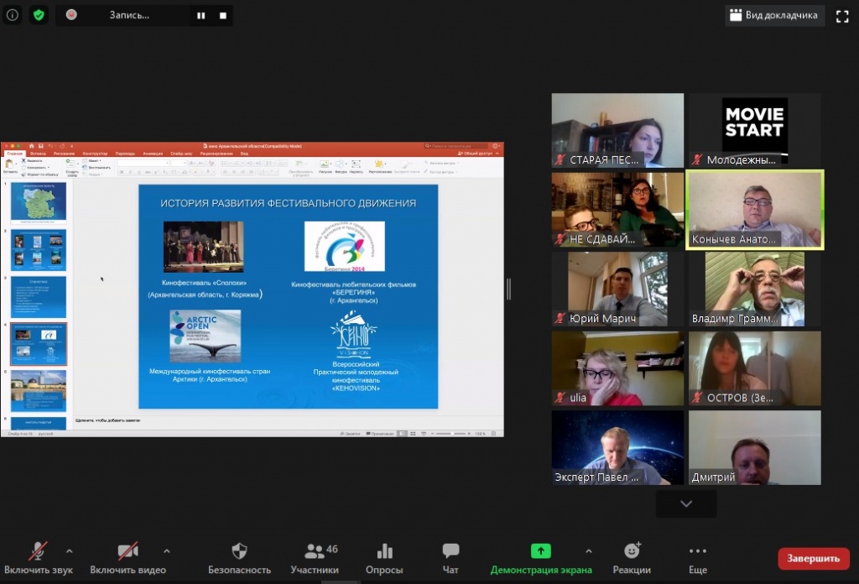The height and width of the screenshot is (584, 859).
Task: Click the Share Screen (Демонстрация экрана) icon
Action: click(541, 551)
